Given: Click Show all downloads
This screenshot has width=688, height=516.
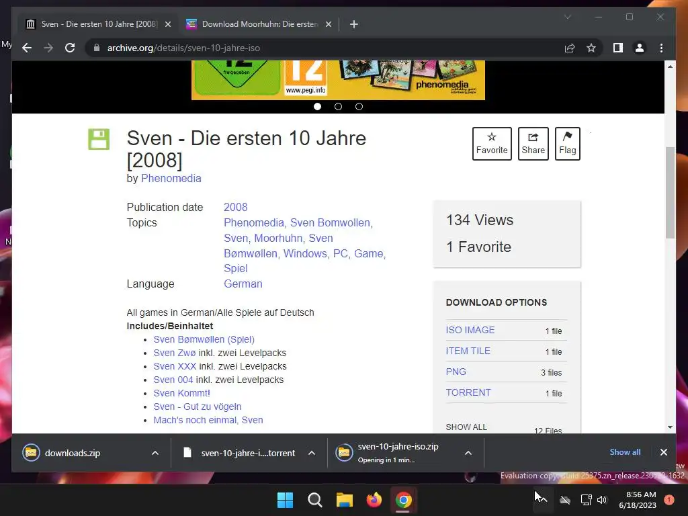Looking at the screenshot, I should point(625,452).
